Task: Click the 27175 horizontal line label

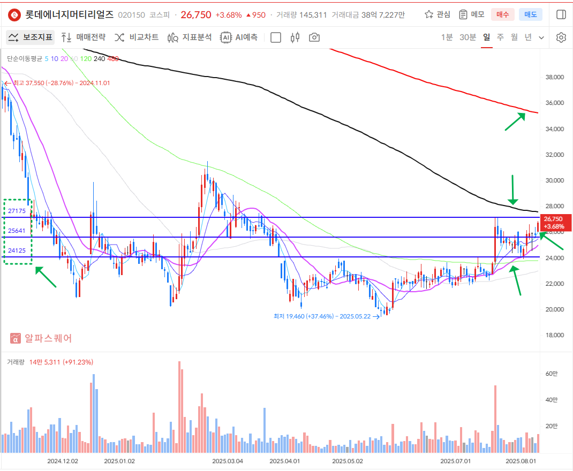Action: pyautogui.click(x=17, y=211)
